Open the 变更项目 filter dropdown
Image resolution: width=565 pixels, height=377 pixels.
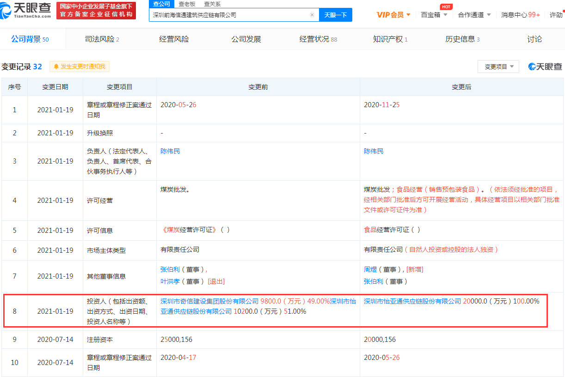coord(498,67)
